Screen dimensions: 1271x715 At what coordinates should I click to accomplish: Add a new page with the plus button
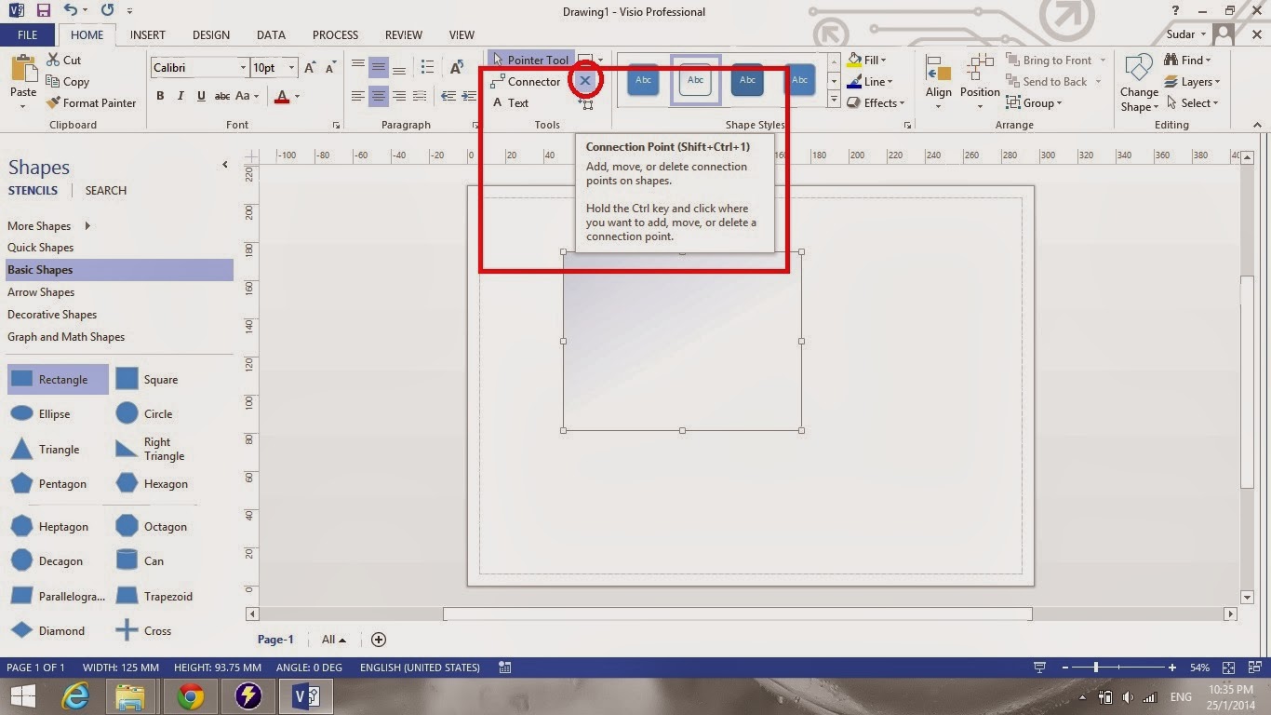[x=379, y=640]
